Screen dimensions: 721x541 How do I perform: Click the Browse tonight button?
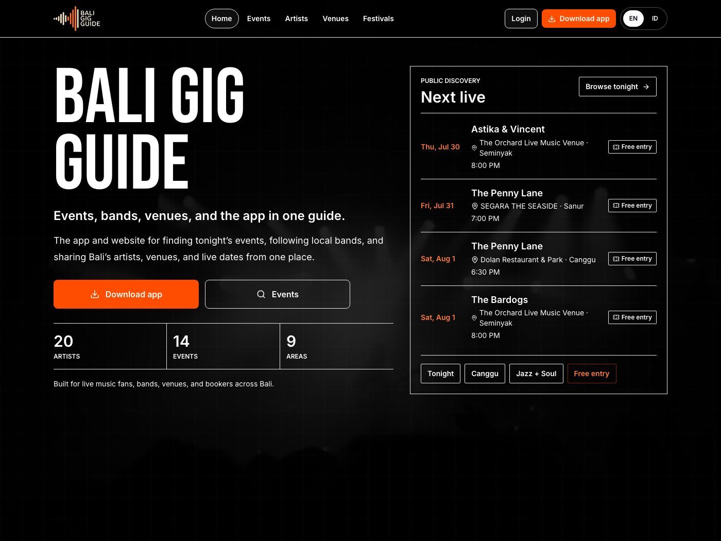(617, 87)
